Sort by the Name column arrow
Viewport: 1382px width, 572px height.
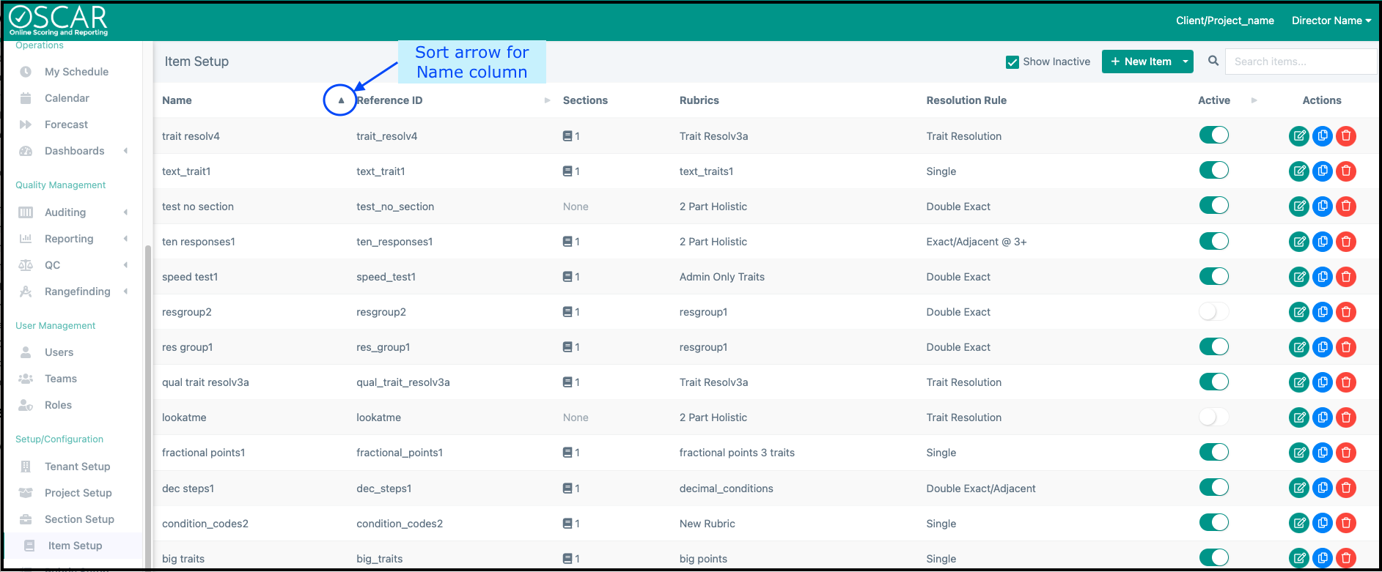(341, 100)
